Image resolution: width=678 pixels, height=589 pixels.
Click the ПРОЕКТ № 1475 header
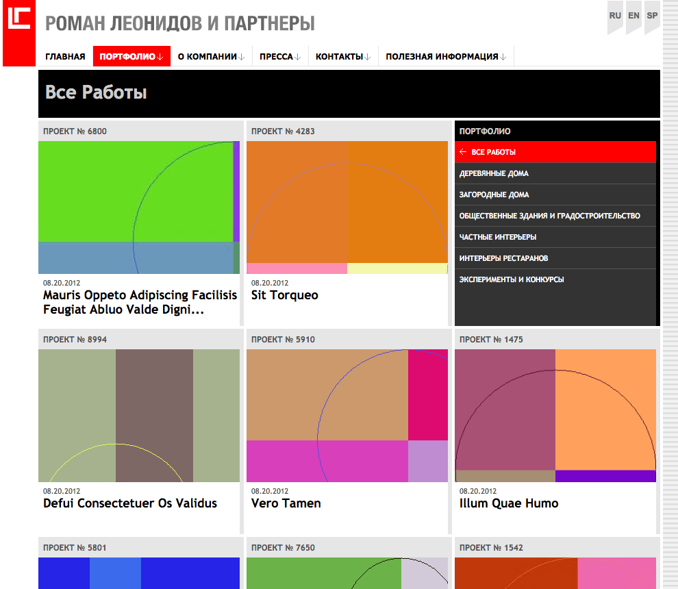tap(491, 340)
